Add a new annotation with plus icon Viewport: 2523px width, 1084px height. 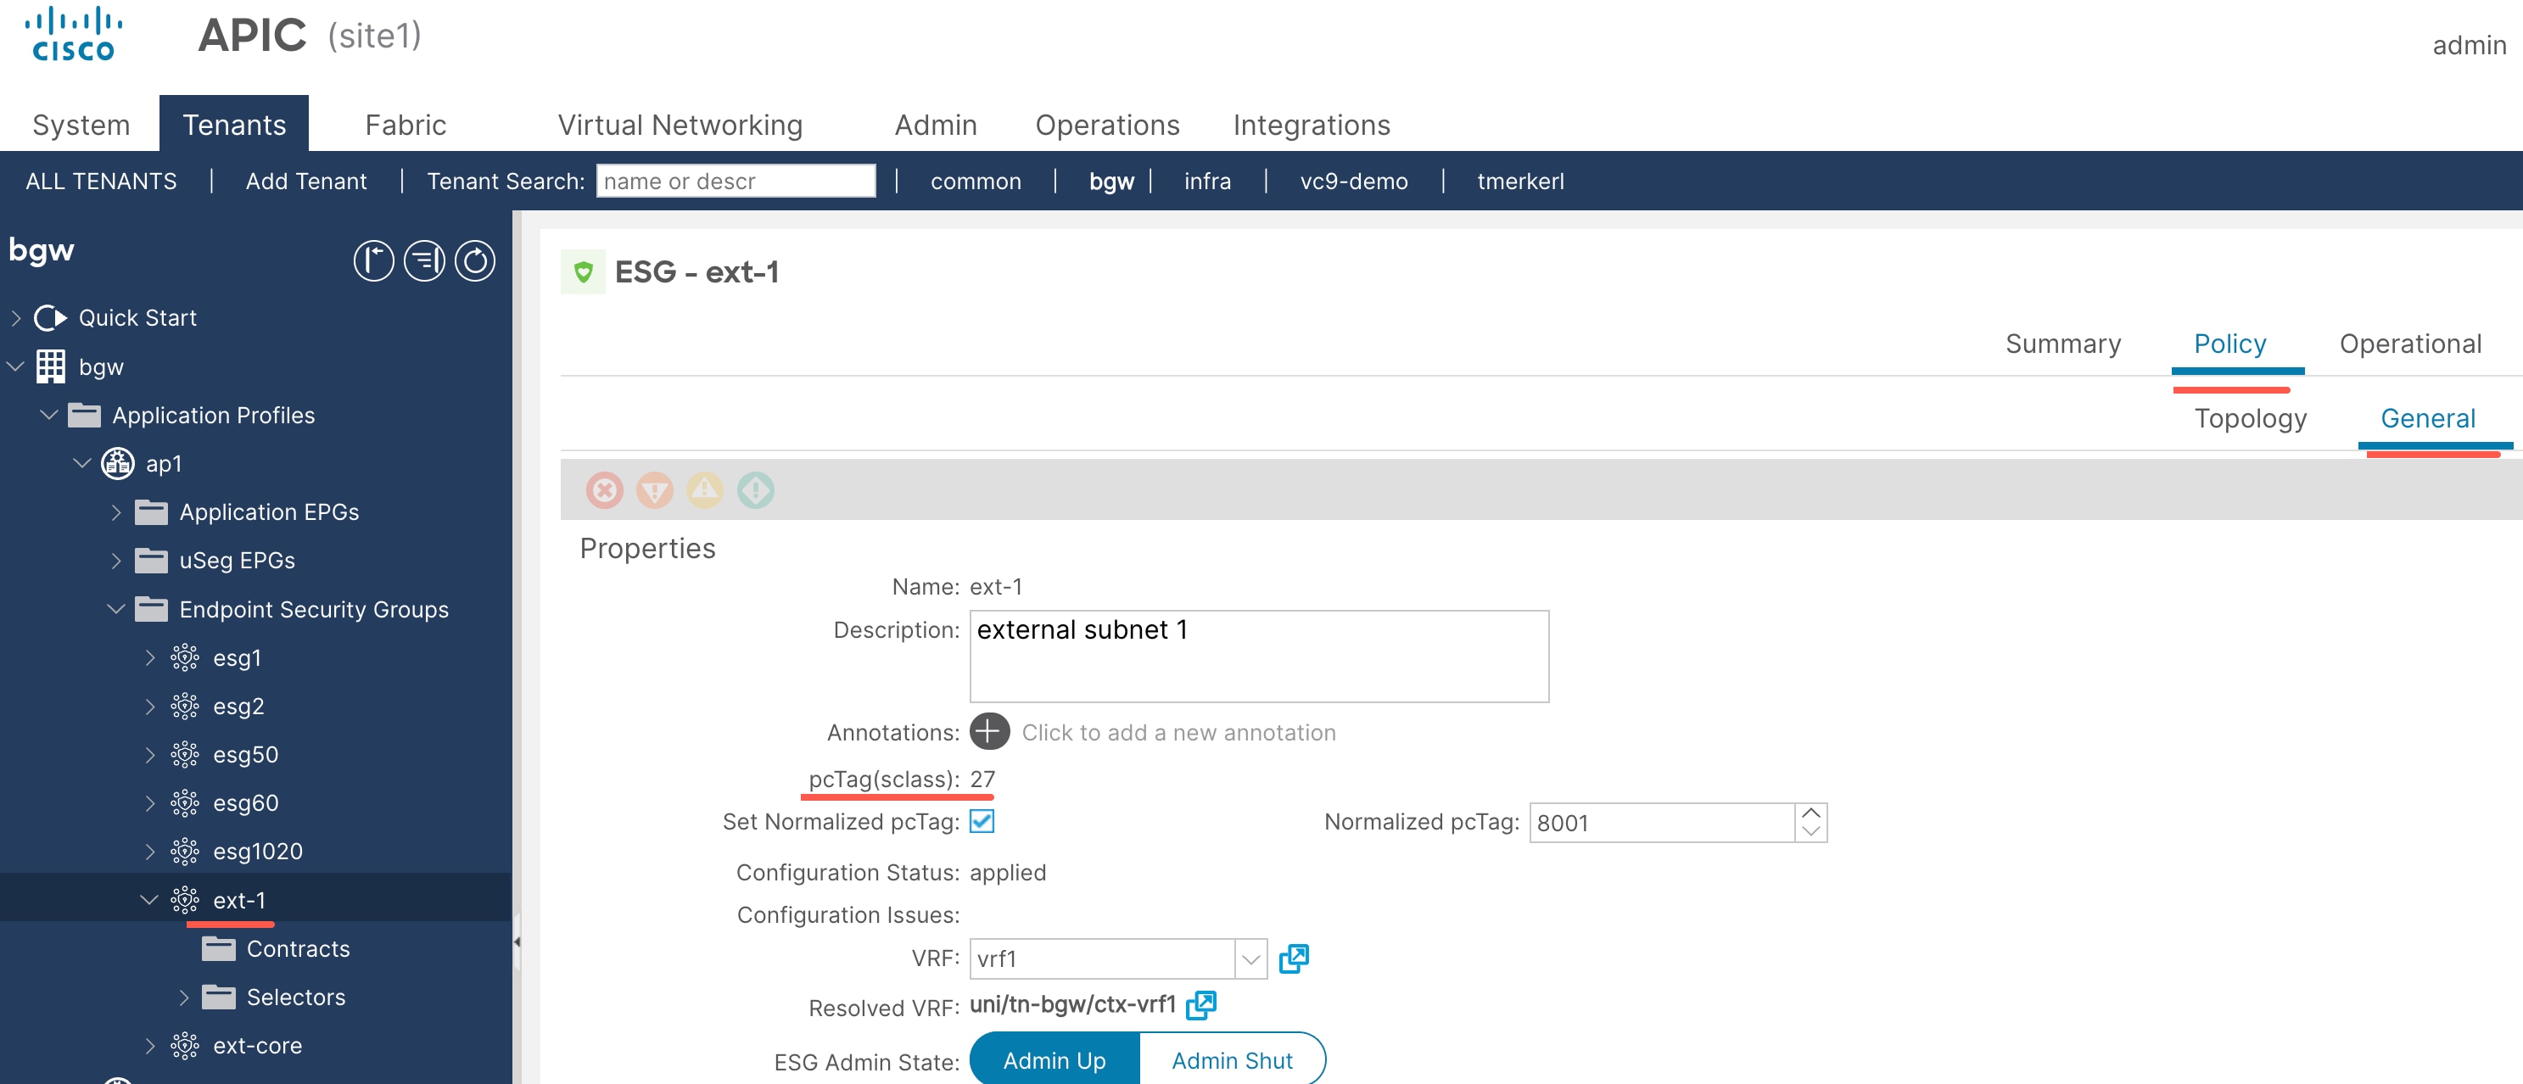(x=989, y=731)
